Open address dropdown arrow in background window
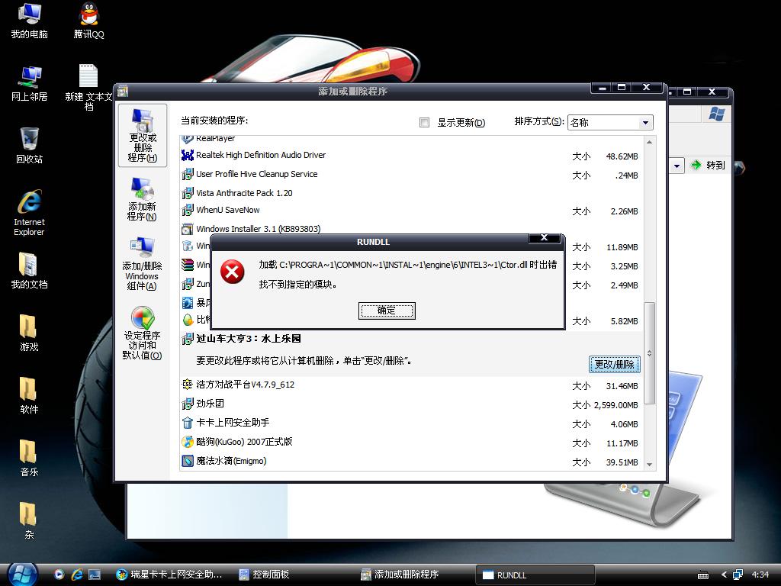This screenshot has height=586, width=781. point(677,166)
